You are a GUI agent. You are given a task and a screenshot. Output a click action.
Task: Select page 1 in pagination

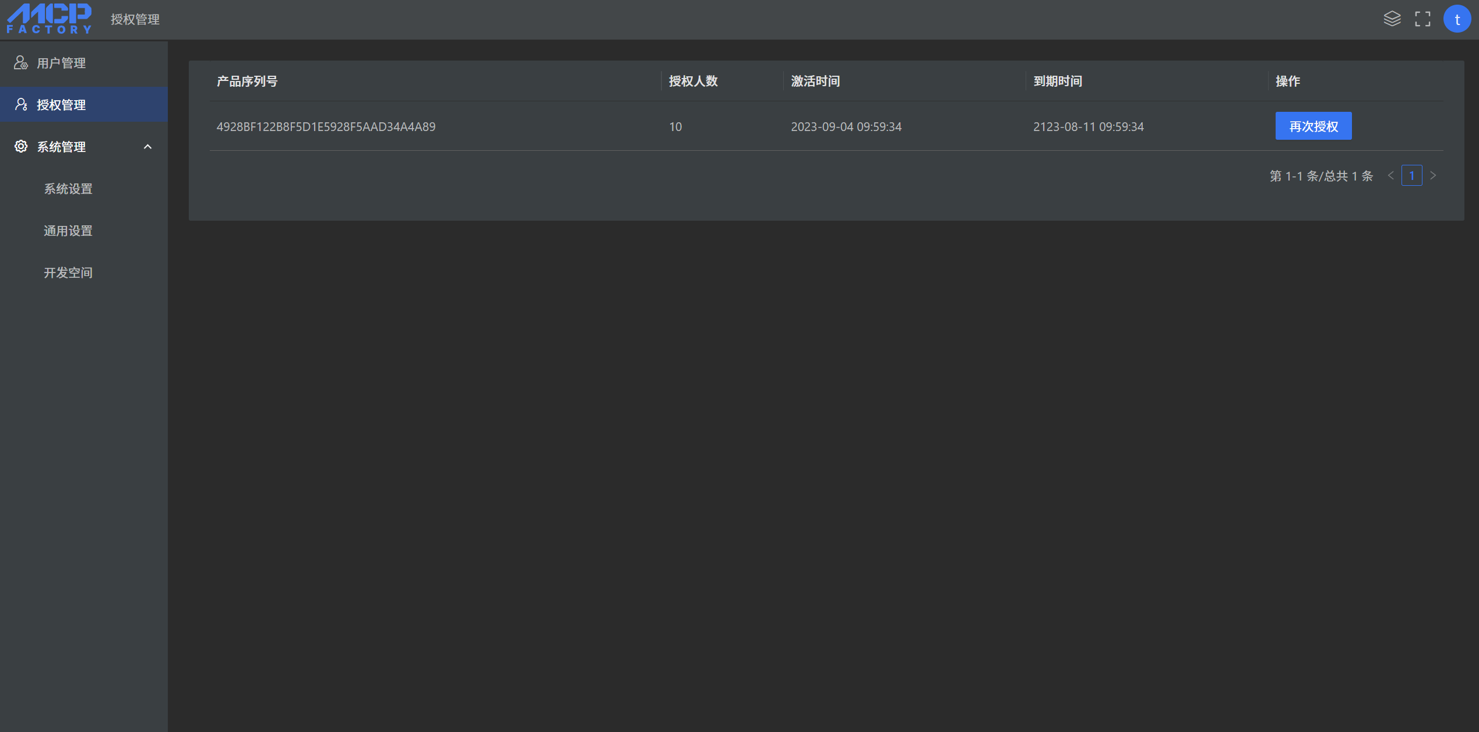point(1411,176)
